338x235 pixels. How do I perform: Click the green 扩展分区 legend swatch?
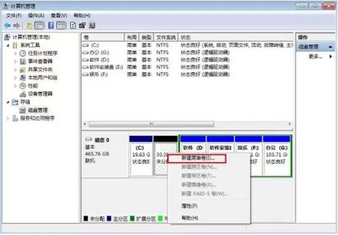click(132, 218)
